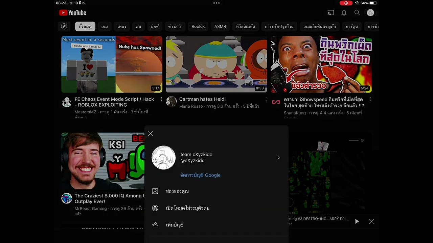Tap the DESTROYING LARRY miniplayer title
This screenshot has height=243, width=433.
pyautogui.click(x=318, y=219)
